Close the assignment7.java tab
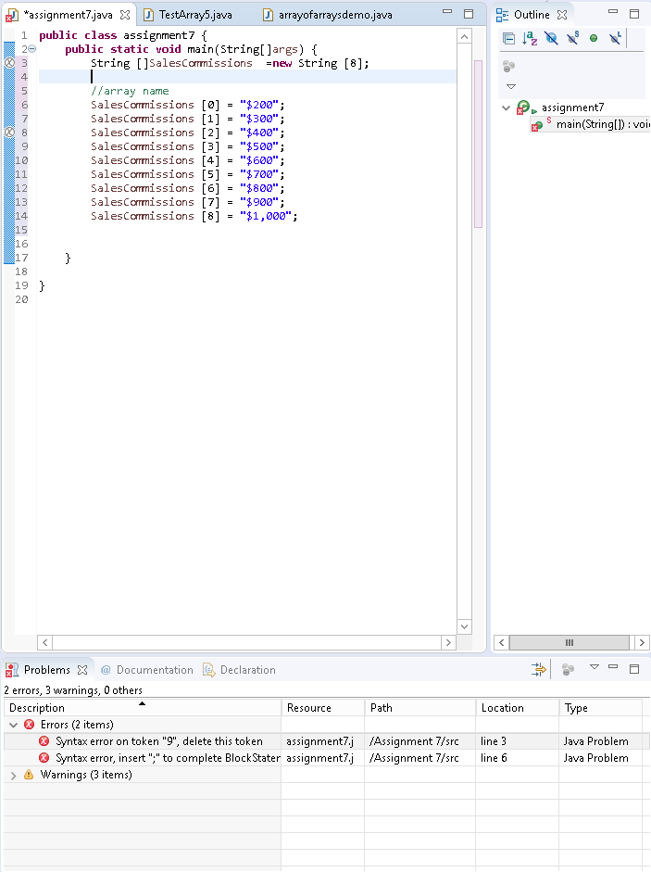This screenshot has width=651, height=872. point(125,15)
